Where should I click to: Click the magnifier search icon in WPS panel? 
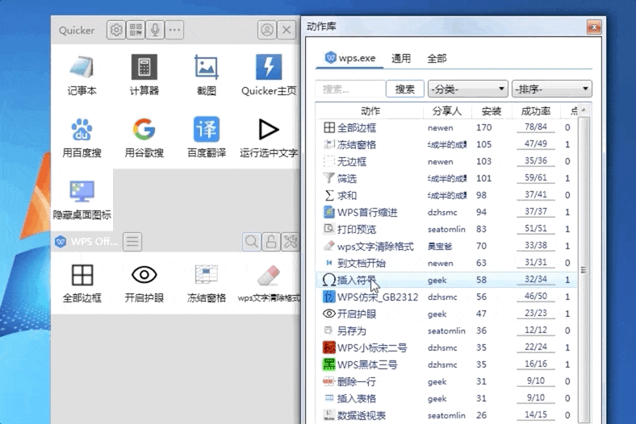[252, 242]
